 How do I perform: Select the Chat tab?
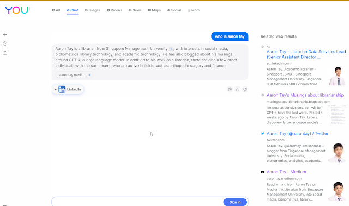click(x=73, y=10)
